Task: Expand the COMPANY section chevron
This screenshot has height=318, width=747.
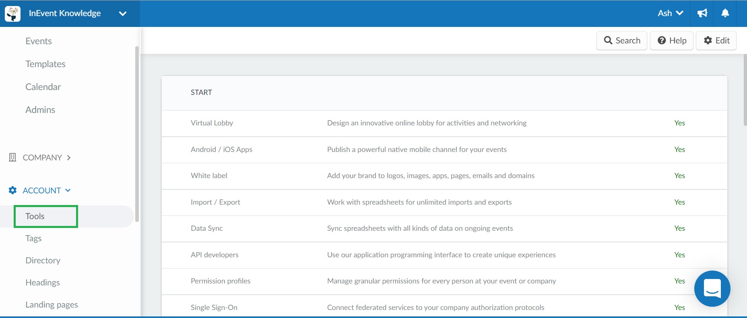Action: [x=69, y=158]
